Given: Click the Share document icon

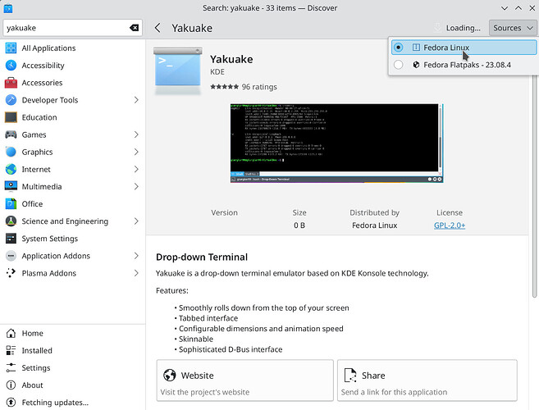Looking at the screenshot, I should pyautogui.click(x=350, y=376).
